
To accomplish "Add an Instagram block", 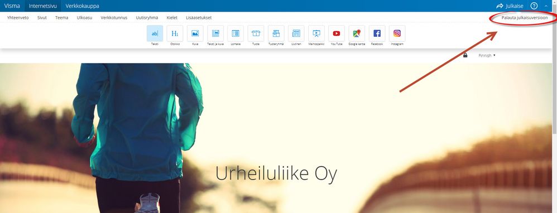I will click(397, 33).
